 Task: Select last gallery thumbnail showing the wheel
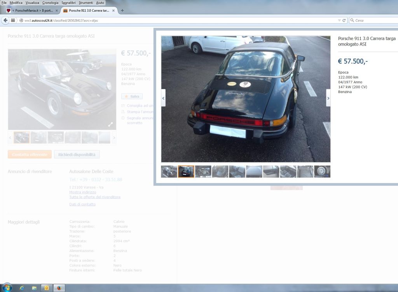pyautogui.click(x=322, y=171)
